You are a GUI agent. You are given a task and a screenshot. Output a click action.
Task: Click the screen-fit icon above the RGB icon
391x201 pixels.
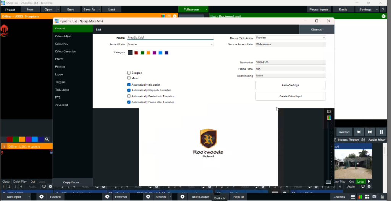coord(329,111)
